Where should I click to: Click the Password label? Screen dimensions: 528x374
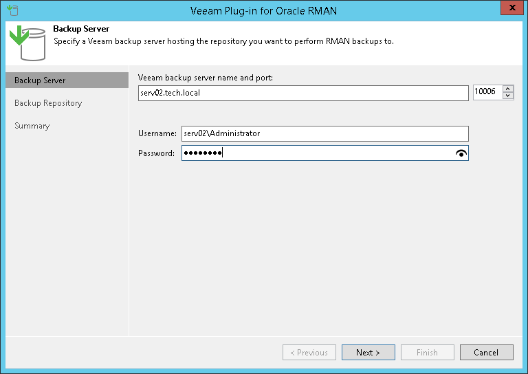coord(156,153)
